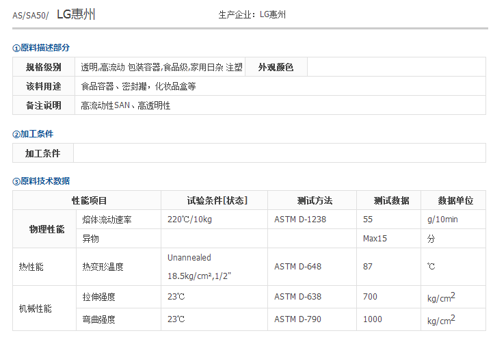The image size is (493, 344).
Task: Click the 备注说明 label cell
Action: coord(44,105)
